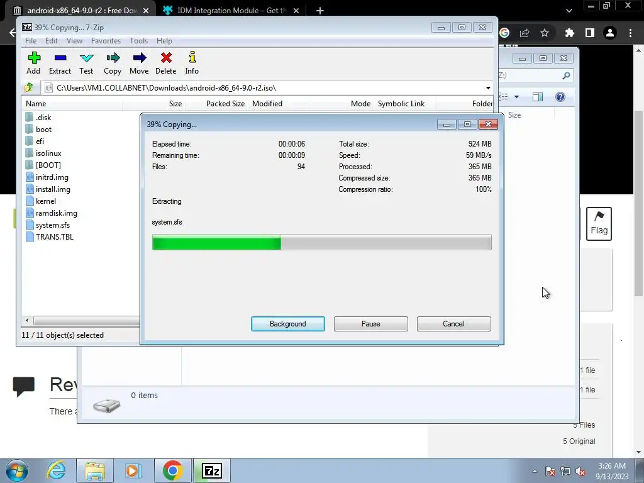The height and width of the screenshot is (483, 644).
Task: Show hidden system tray icons
Action: point(535,471)
